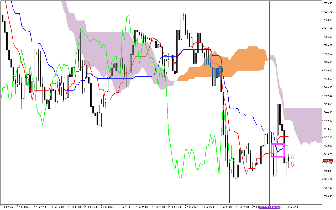
Task: Click the 7533.40 price axis label
Action: tap(328, 3)
